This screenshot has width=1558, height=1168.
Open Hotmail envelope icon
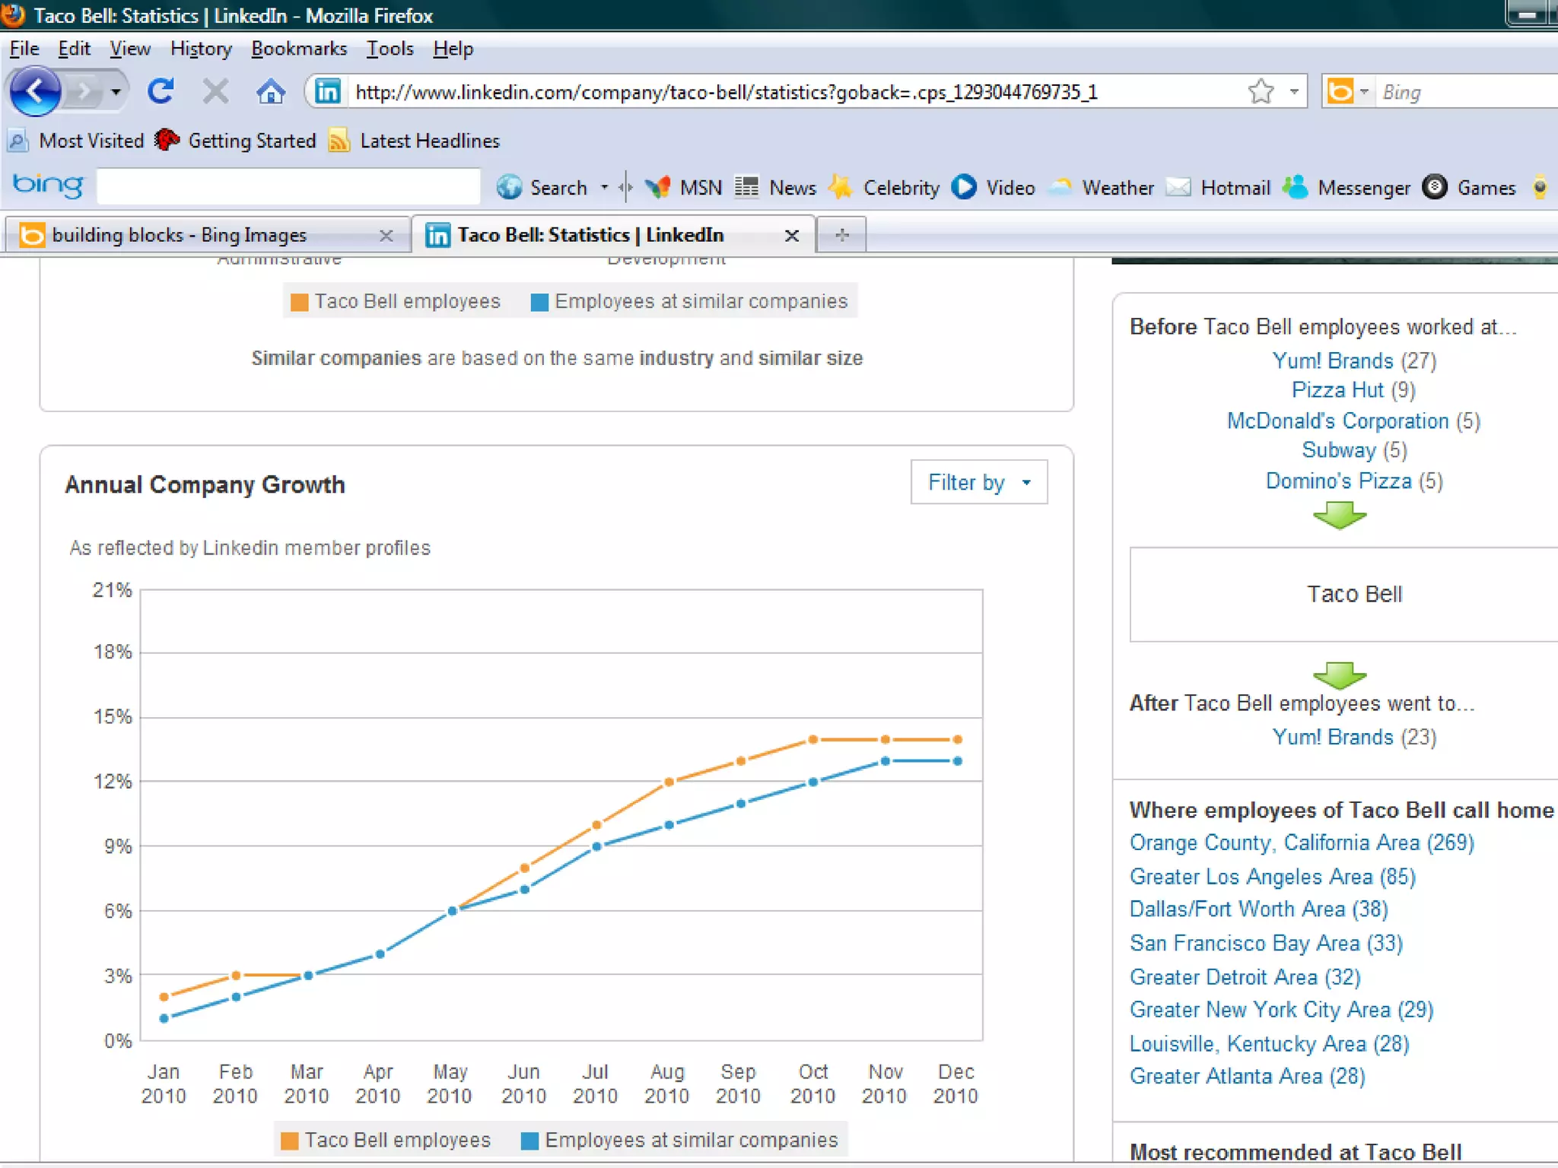click(1178, 187)
